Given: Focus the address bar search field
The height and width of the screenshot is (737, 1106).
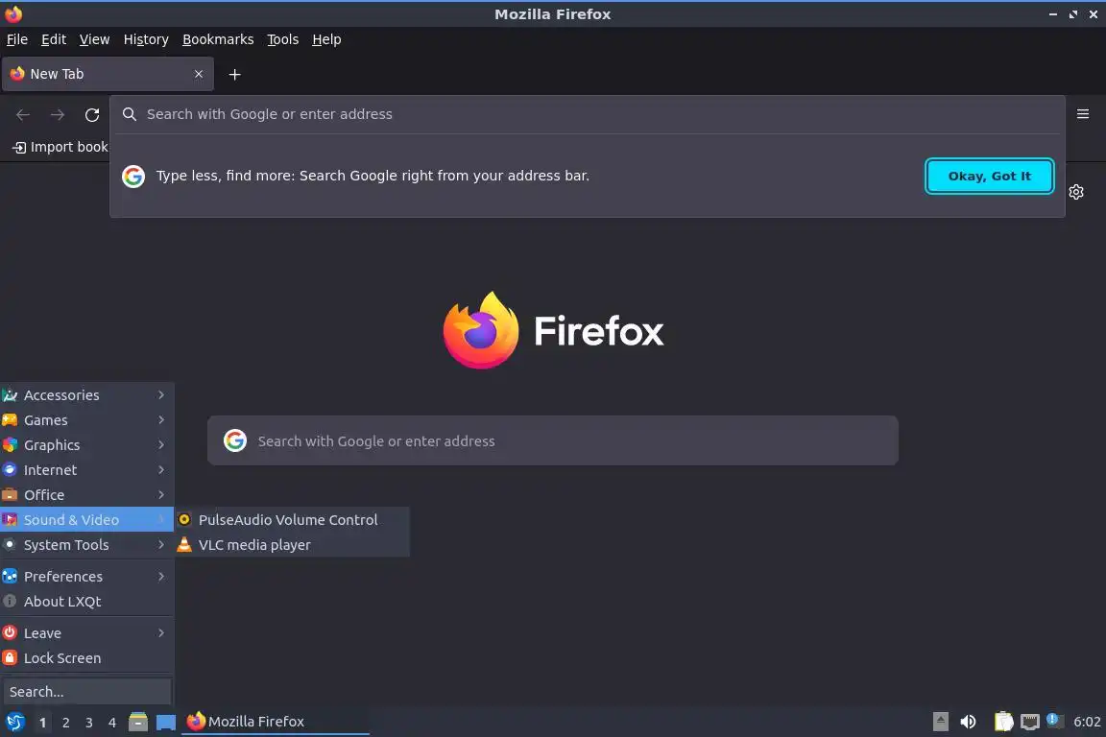Looking at the screenshot, I should 587,114.
